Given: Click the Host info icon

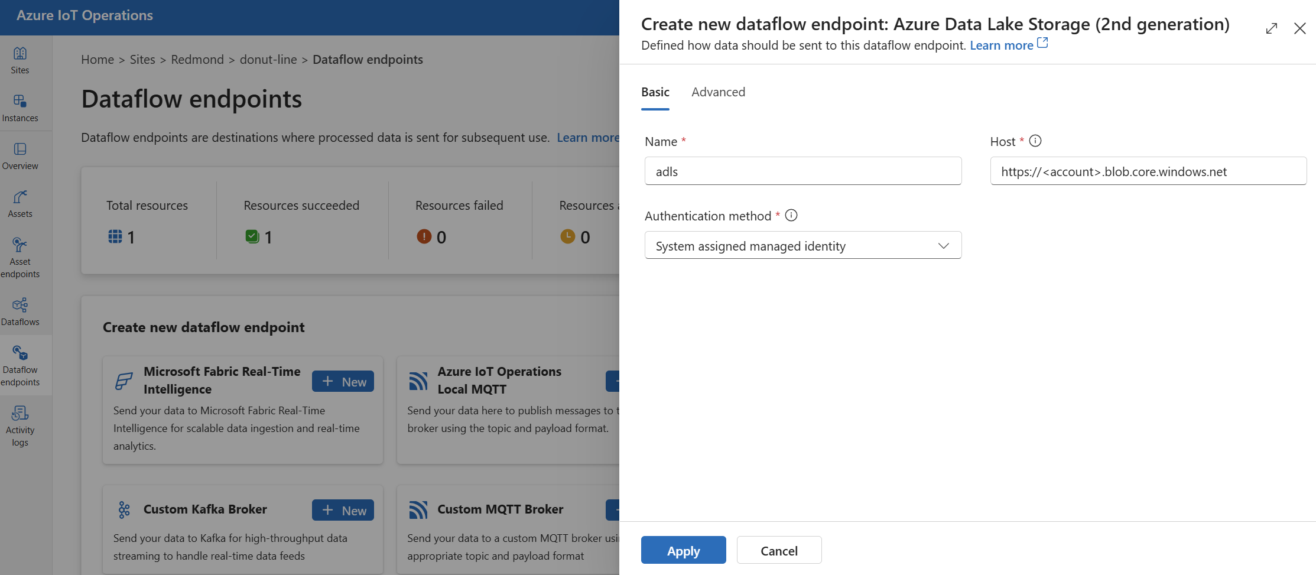Looking at the screenshot, I should coord(1035,141).
